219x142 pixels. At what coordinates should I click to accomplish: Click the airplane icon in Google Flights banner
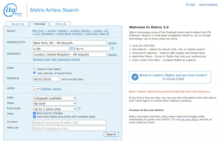pyautogui.click(x=135, y=77)
